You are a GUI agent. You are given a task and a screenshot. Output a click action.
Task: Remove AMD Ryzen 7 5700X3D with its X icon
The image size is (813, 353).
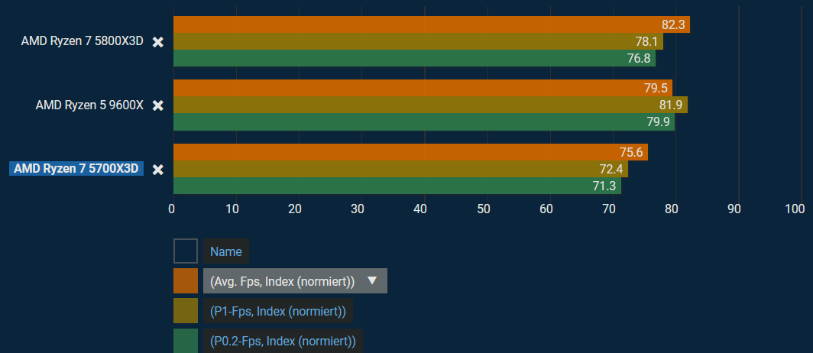[158, 170]
